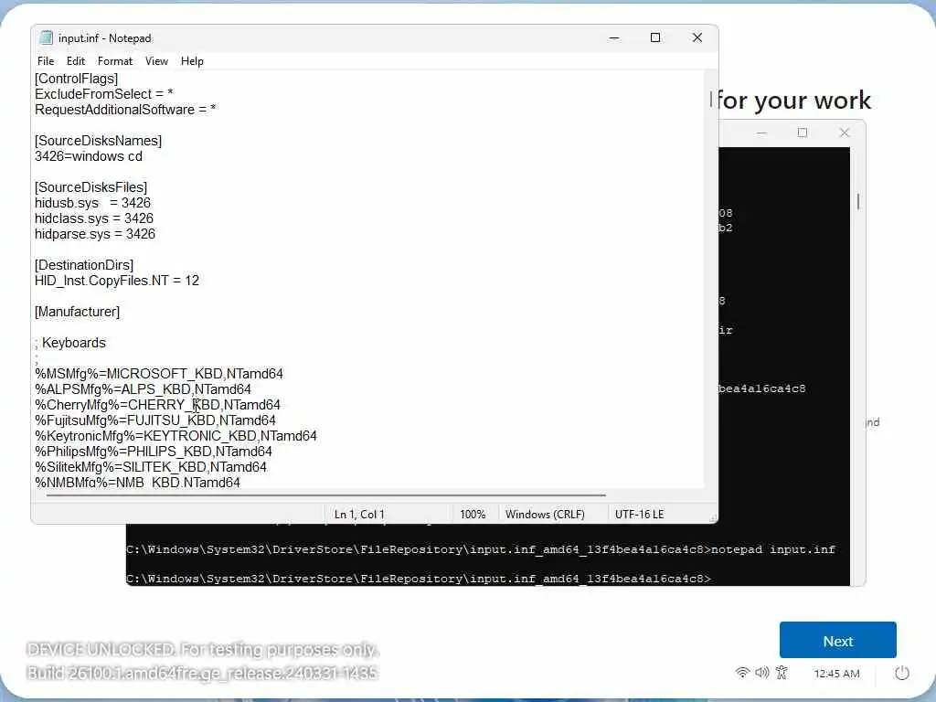
Task: Click the %PhilipsMfg%=PHILIPS_KBD line
Action: (x=154, y=452)
